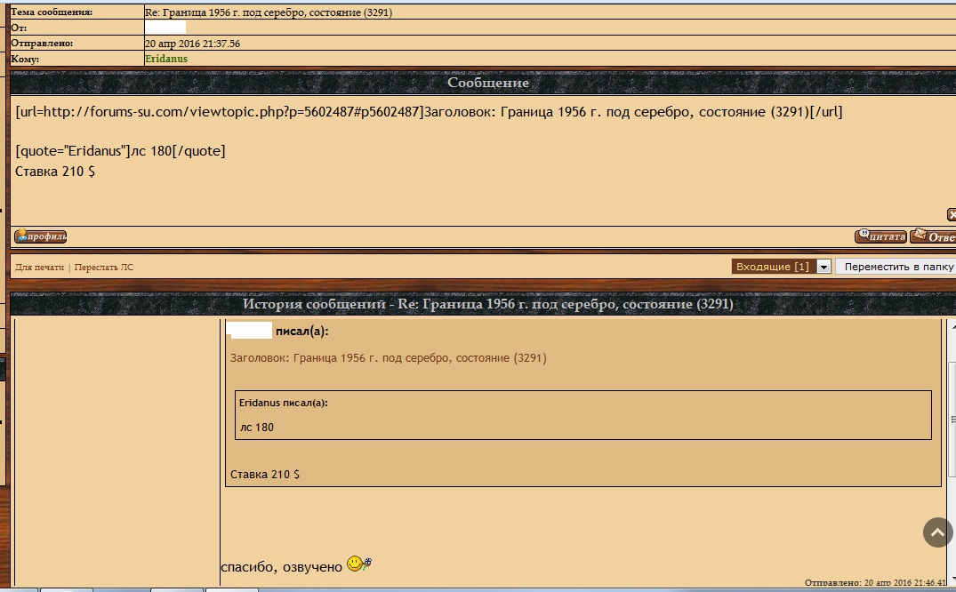This screenshot has width=956, height=592.
Task: Click the sent date 20 апр 2016 21:37.56
Action: coord(192,44)
